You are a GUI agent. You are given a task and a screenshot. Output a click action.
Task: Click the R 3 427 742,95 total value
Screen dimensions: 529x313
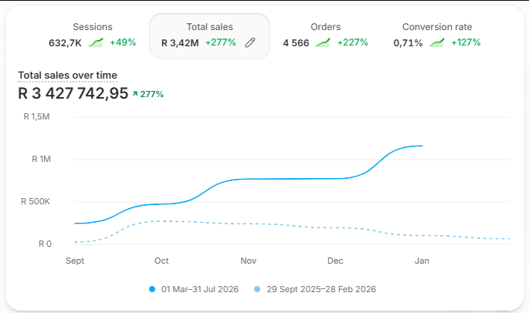click(x=73, y=93)
